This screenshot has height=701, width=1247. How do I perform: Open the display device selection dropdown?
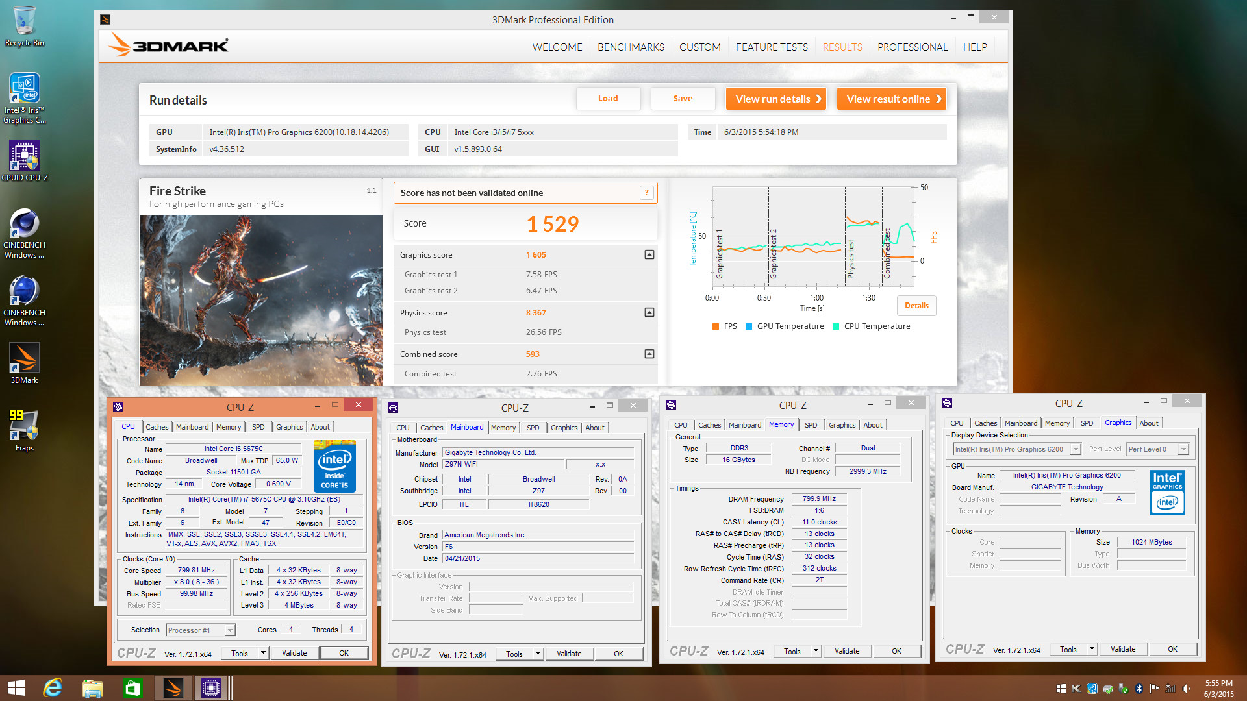click(x=1075, y=449)
